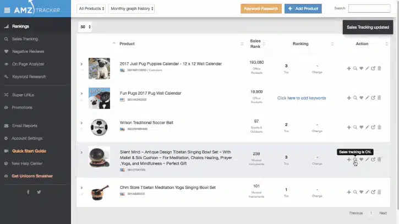Screen dimensions: 399x224
Task: Toggle sales tracking for Pug Puppies Calendar
Action: [355, 68]
